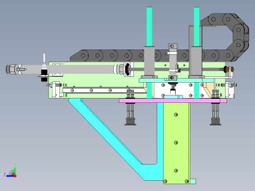Screen dimensions: 255x191
Task: Select the pink horizontal mounting plate
Action: coord(173,100)
